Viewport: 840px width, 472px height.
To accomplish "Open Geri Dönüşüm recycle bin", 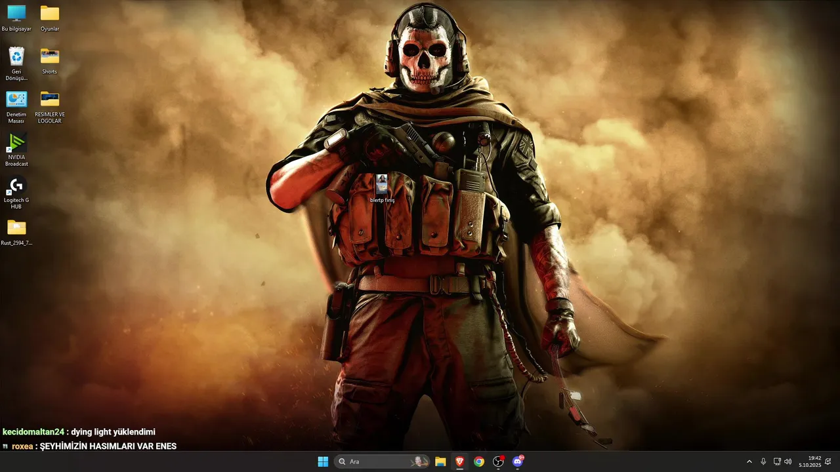I will pyautogui.click(x=16, y=64).
